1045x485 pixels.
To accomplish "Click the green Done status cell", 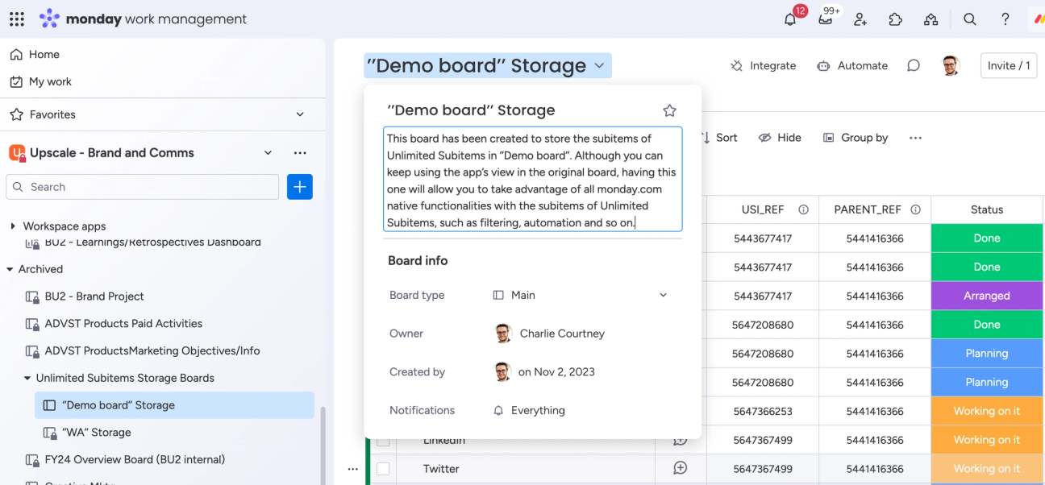I will (x=986, y=238).
